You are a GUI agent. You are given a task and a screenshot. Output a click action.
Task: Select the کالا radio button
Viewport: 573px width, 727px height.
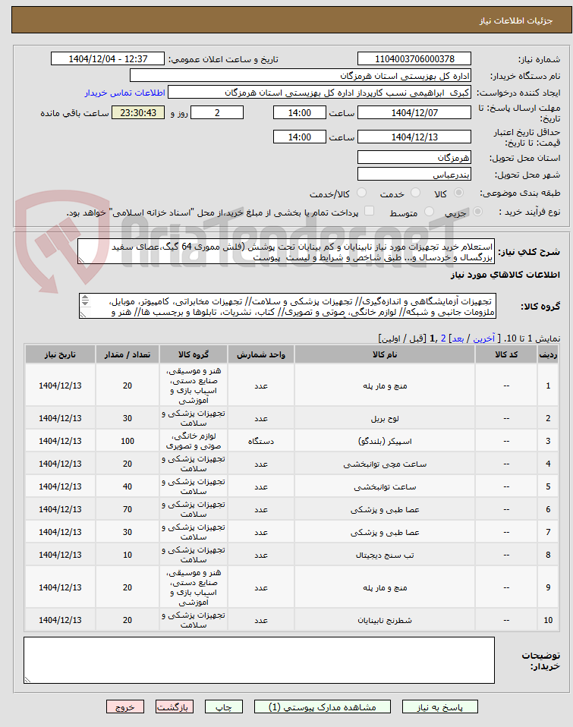coord(458,193)
